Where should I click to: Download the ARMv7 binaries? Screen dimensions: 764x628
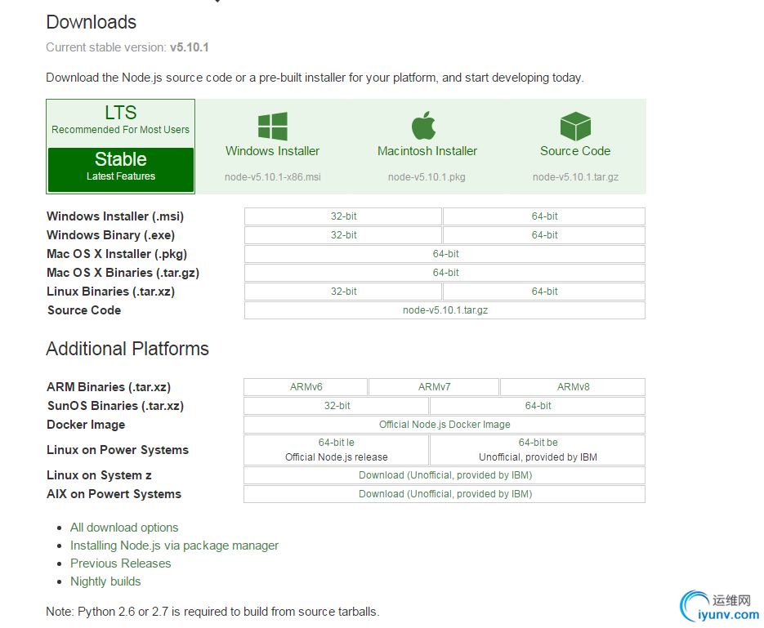tap(434, 387)
